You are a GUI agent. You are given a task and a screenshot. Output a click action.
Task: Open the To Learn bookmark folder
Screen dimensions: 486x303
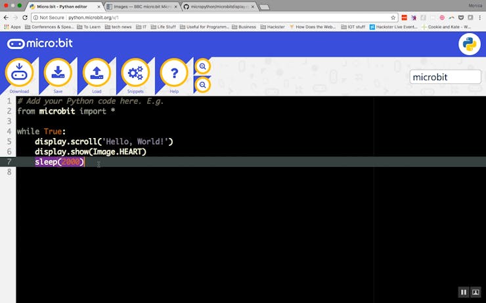tap(89, 27)
